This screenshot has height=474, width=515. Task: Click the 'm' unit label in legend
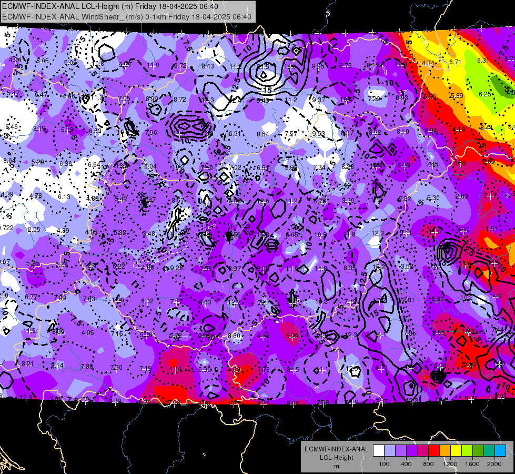click(337, 466)
